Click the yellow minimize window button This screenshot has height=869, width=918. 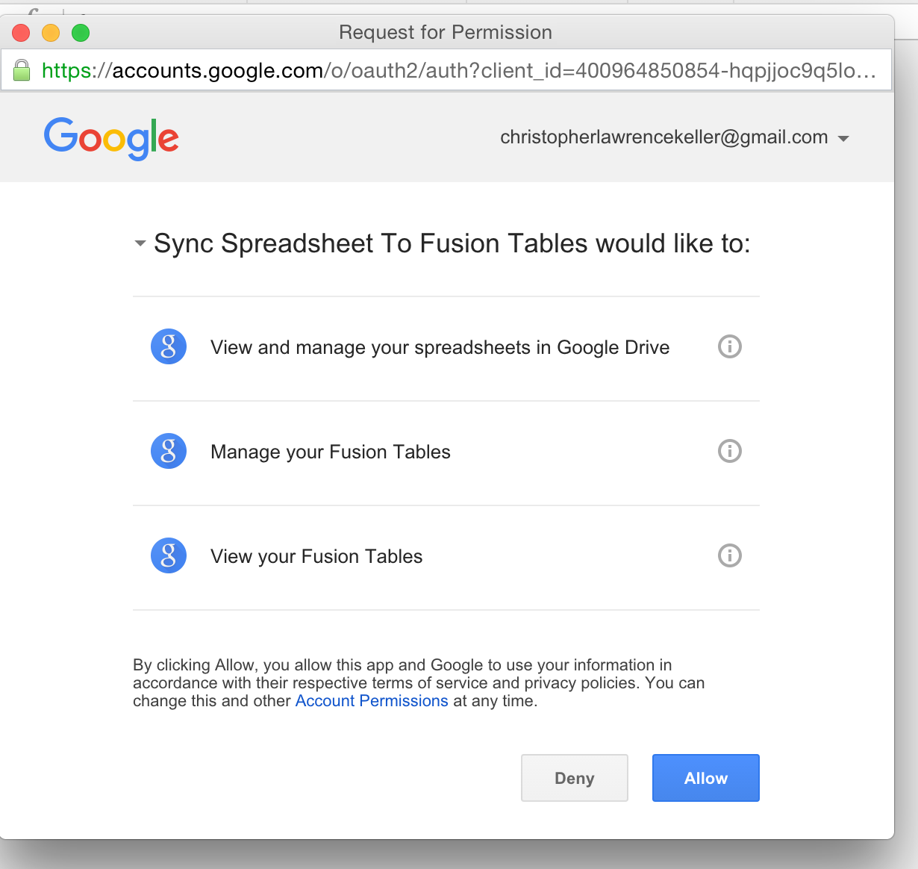[51, 33]
